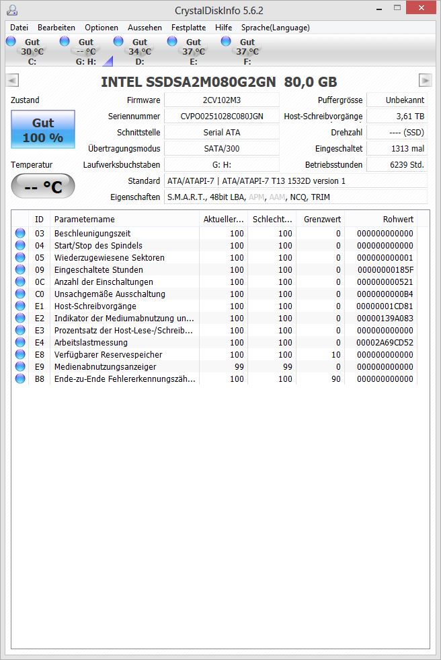Select drive D: status orb

pos(118,41)
